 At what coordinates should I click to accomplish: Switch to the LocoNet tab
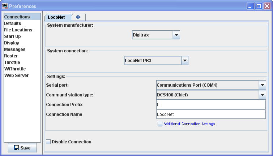point(57,17)
